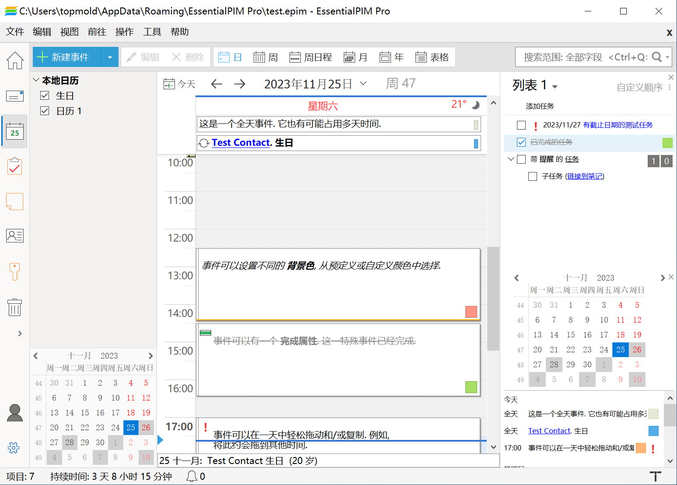Switch to Week agenda view (周日程)

coord(311,57)
